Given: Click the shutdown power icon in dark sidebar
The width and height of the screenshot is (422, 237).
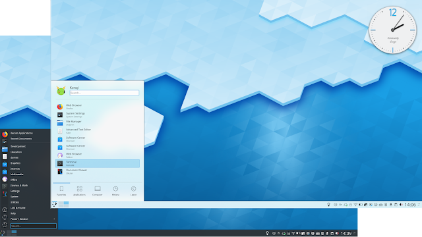Looking at the screenshot, I should click(5, 224).
